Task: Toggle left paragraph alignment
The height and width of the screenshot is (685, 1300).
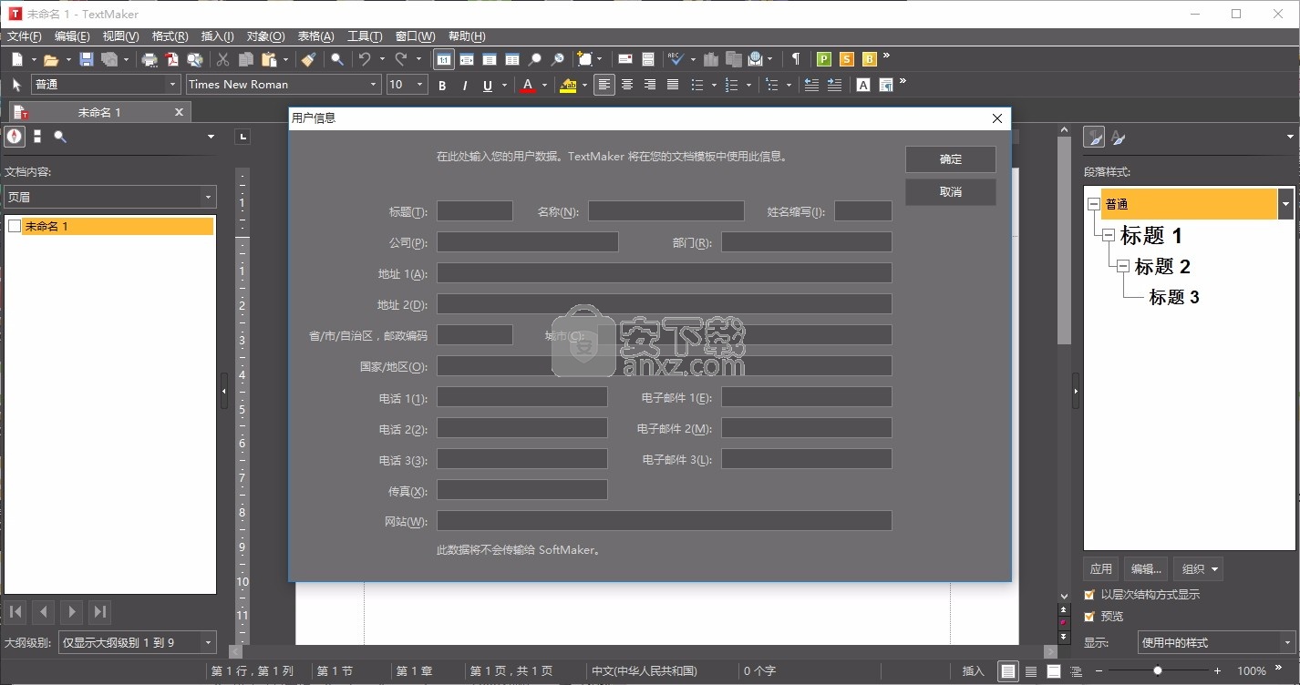Action: 604,85
